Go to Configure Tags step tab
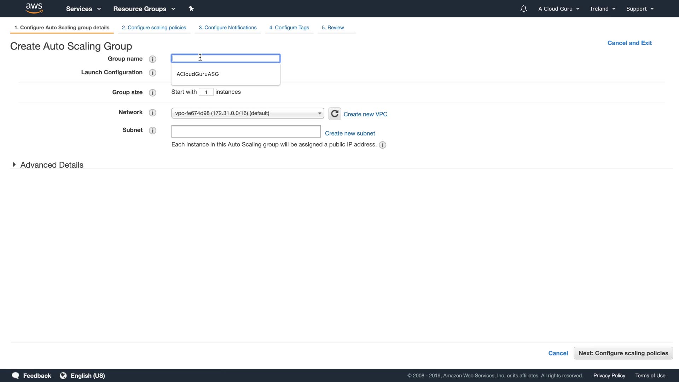This screenshot has height=382, width=679. pos(289,28)
